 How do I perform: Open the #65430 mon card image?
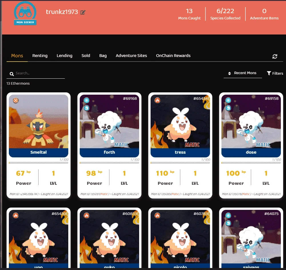[39, 237]
